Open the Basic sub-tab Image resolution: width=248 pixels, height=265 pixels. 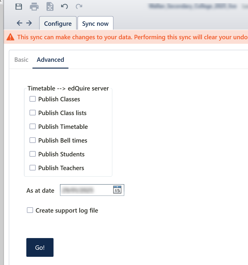(x=21, y=60)
